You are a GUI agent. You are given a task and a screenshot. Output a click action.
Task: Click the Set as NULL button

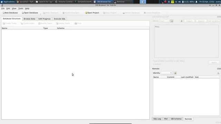click(214, 21)
